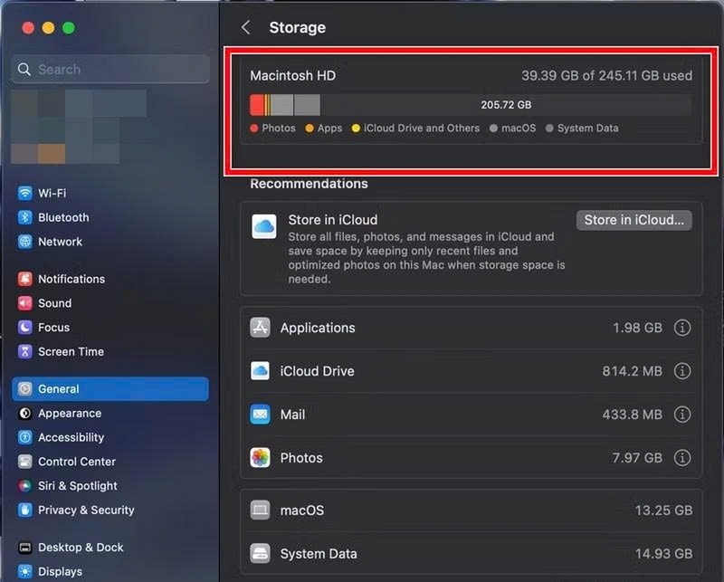Click the Mail envelope icon
Screen dimensions: 724x582
260,415
